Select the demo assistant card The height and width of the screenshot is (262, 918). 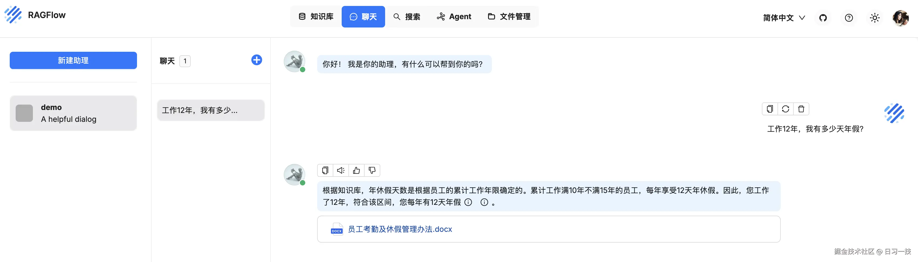click(73, 113)
